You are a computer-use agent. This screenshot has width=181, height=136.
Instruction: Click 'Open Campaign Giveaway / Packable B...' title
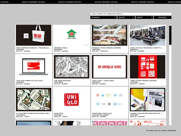(33, 48)
